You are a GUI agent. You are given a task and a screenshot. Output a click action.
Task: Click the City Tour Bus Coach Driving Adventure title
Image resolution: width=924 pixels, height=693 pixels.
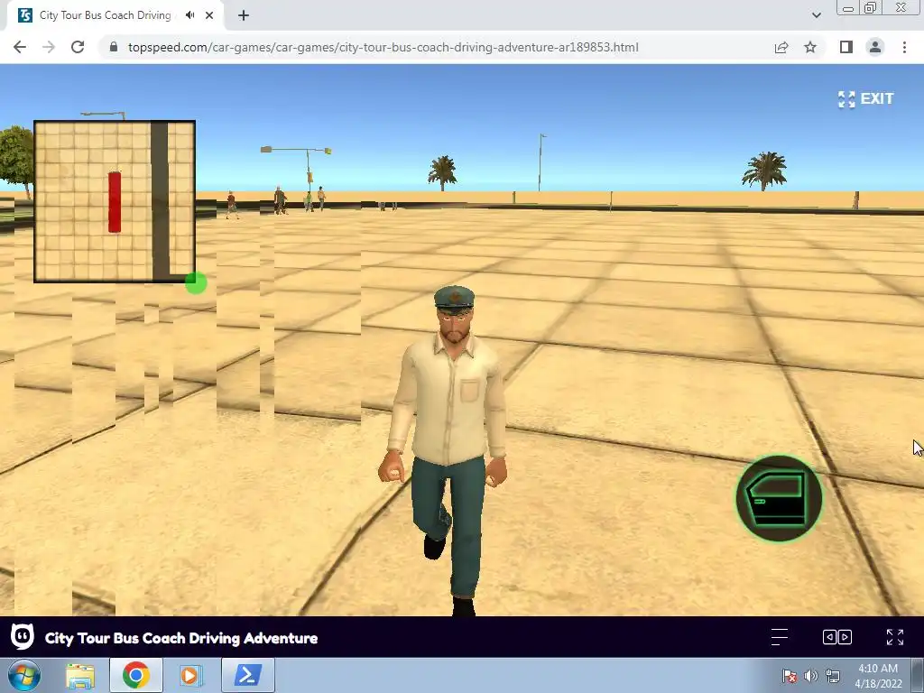tap(181, 638)
